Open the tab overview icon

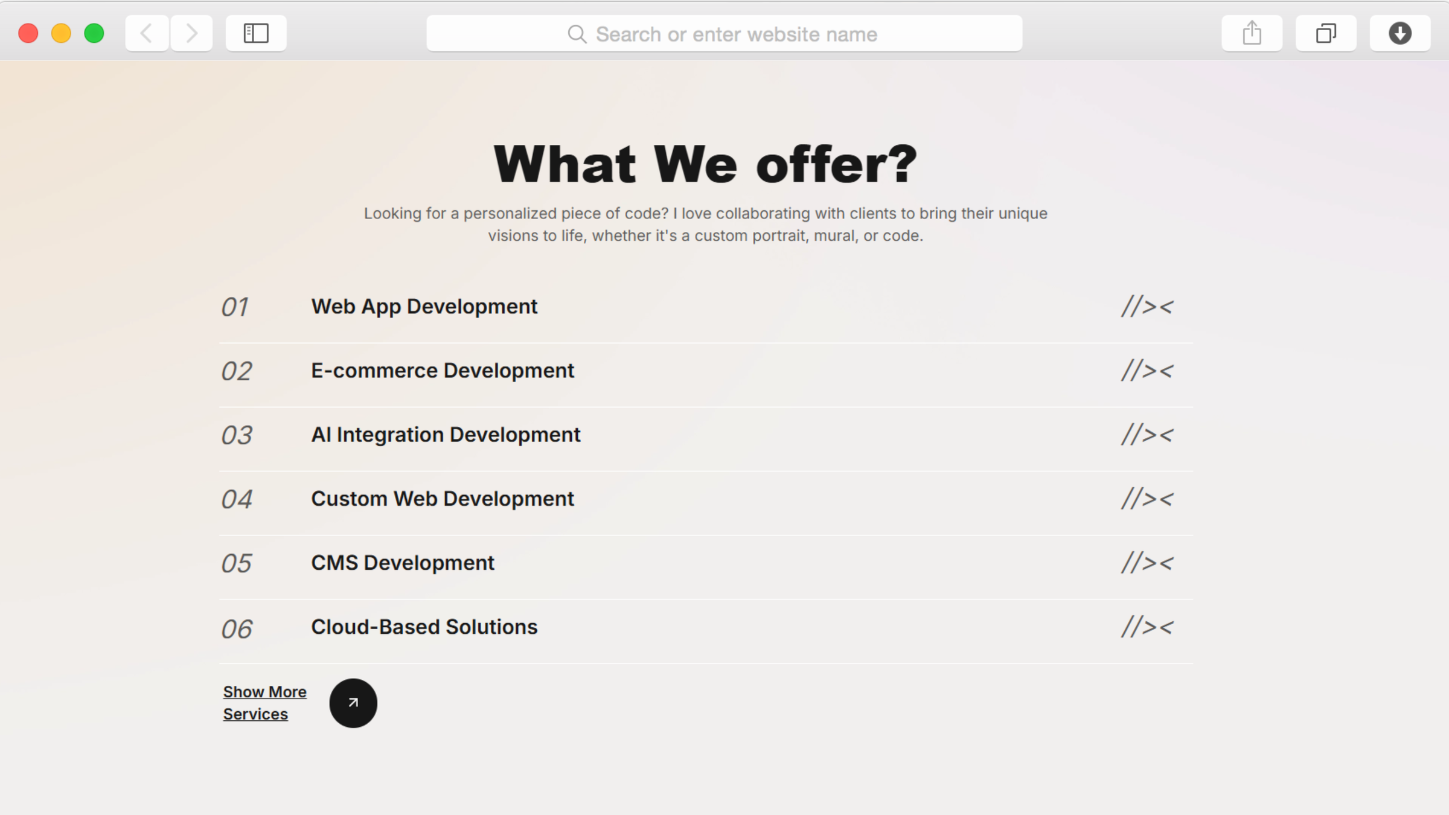click(1326, 33)
